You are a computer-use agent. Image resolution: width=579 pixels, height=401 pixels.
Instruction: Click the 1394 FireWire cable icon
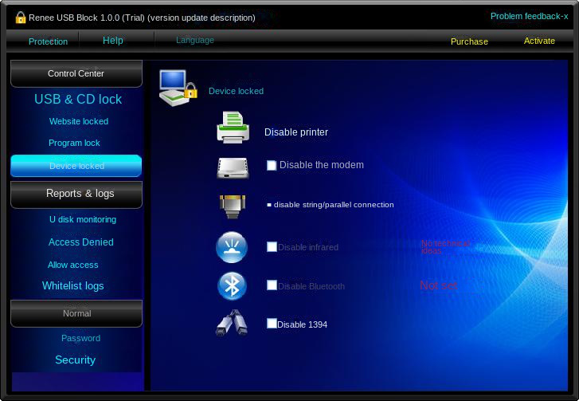tap(232, 324)
